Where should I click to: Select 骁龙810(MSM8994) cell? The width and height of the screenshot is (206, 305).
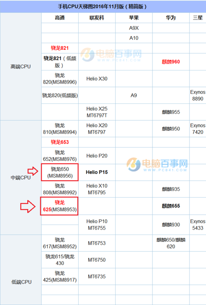click(60, 129)
